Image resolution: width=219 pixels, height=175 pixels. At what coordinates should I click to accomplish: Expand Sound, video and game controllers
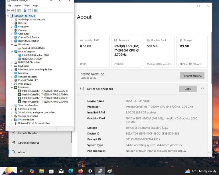[12, 113]
